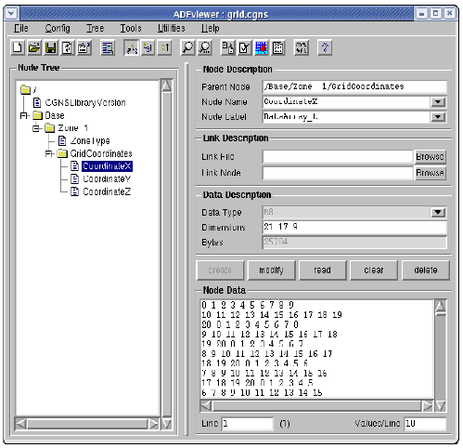
Task: Click the Calculator toolbar icon
Action: click(277, 47)
